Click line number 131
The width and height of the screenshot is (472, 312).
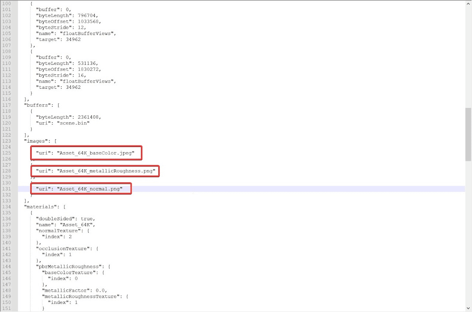[7, 189]
